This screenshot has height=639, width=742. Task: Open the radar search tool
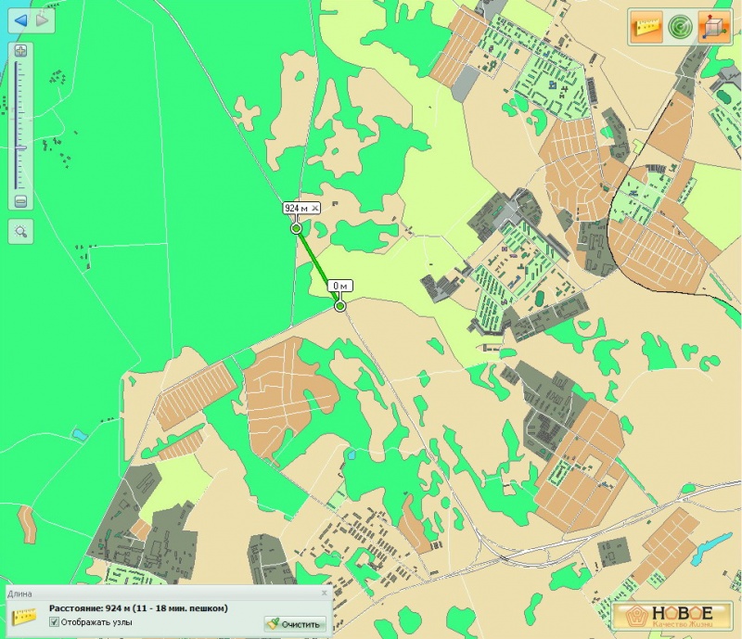(x=680, y=28)
